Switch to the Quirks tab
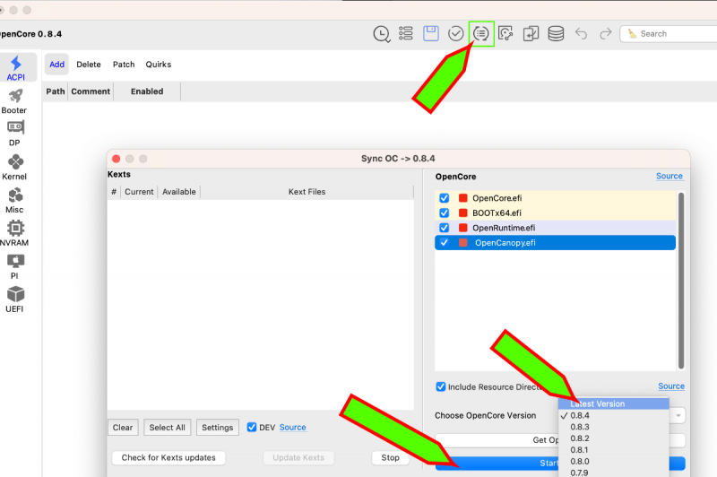The width and height of the screenshot is (717, 477). [159, 65]
